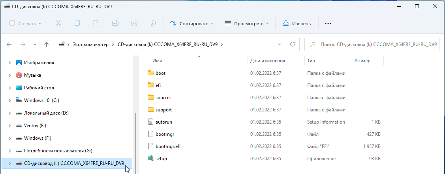Click "Приложение" type of setup row
445x174 pixels.
(321, 158)
